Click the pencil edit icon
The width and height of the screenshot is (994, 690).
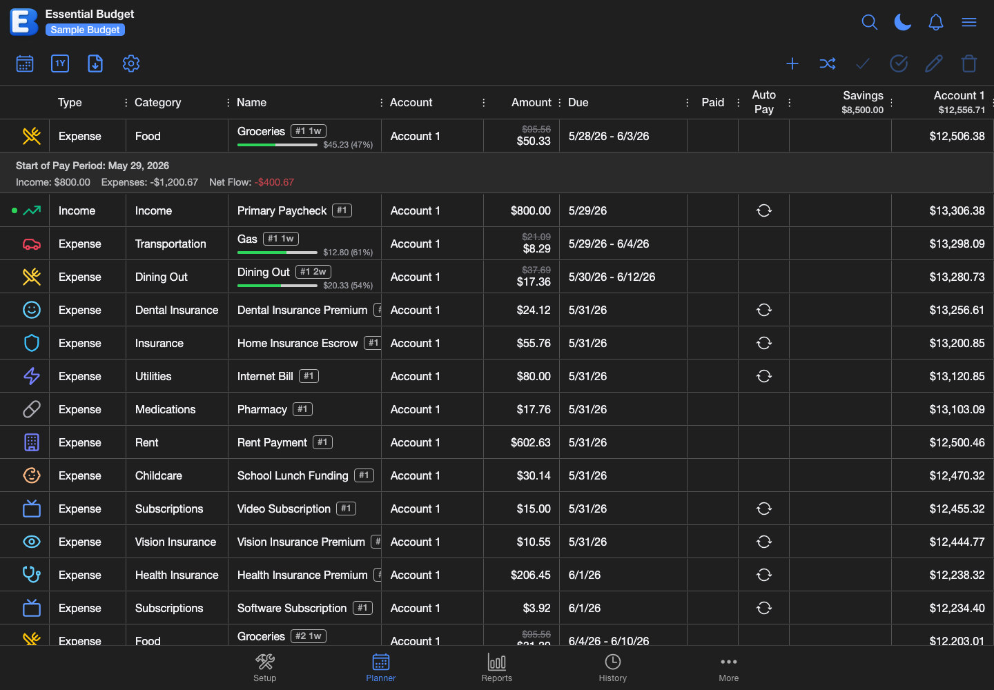[934, 63]
